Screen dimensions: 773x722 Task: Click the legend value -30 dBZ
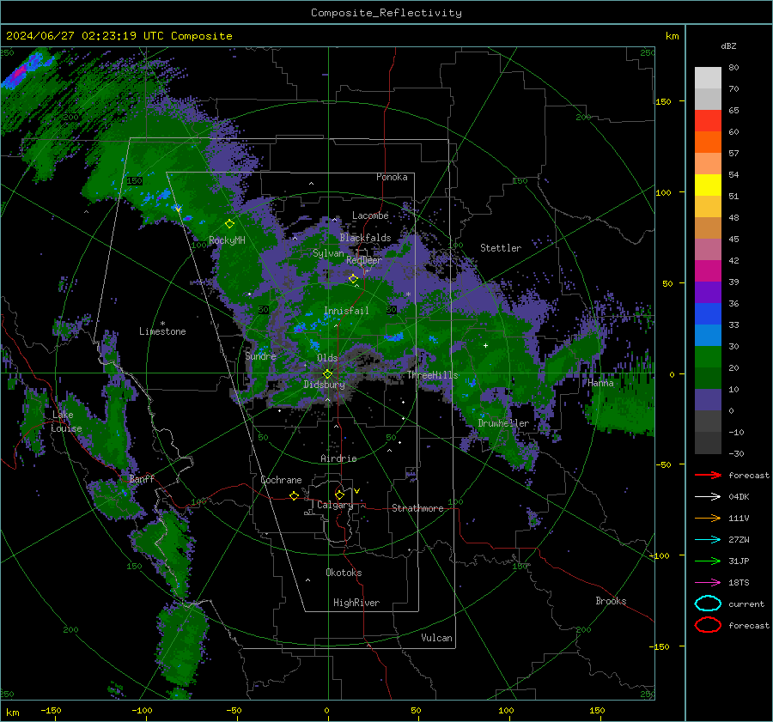coord(736,453)
